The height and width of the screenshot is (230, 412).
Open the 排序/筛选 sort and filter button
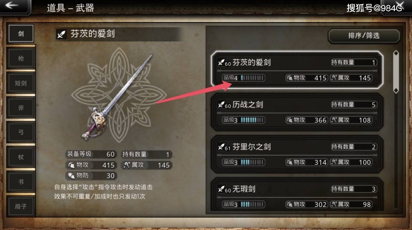tap(364, 35)
